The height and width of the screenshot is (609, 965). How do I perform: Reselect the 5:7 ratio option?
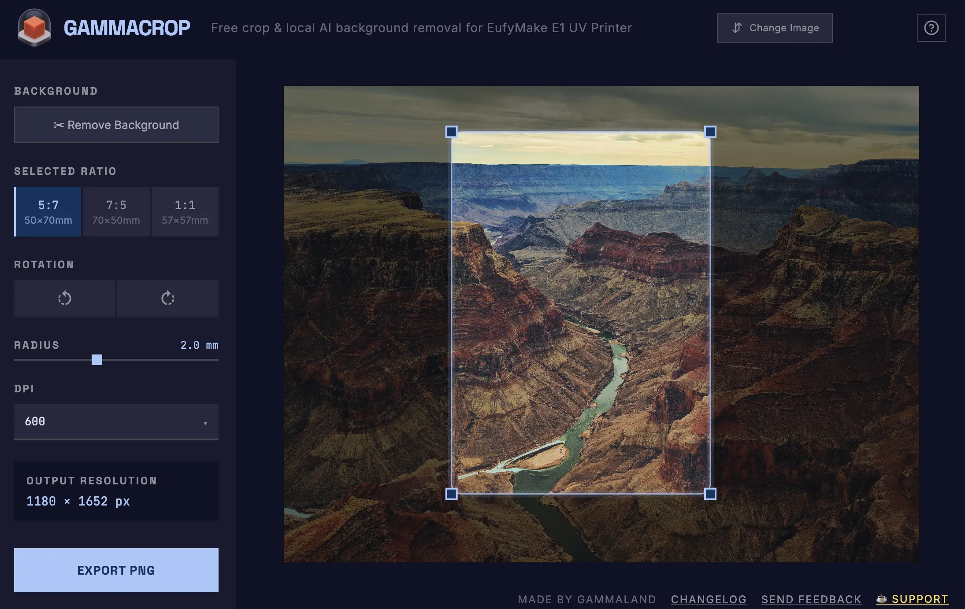48,211
